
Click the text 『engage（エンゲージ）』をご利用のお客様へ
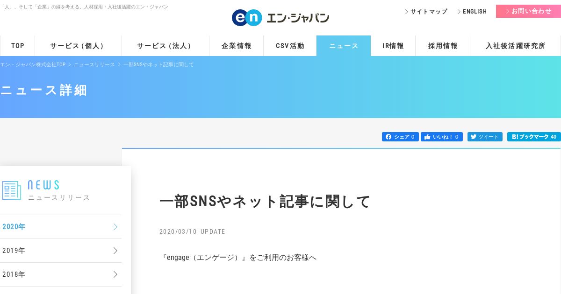tap(238, 257)
